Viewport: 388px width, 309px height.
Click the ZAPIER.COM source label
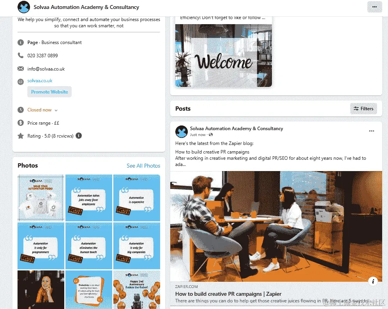coord(186,286)
